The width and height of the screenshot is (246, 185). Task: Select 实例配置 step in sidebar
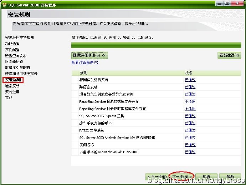pos(12,50)
